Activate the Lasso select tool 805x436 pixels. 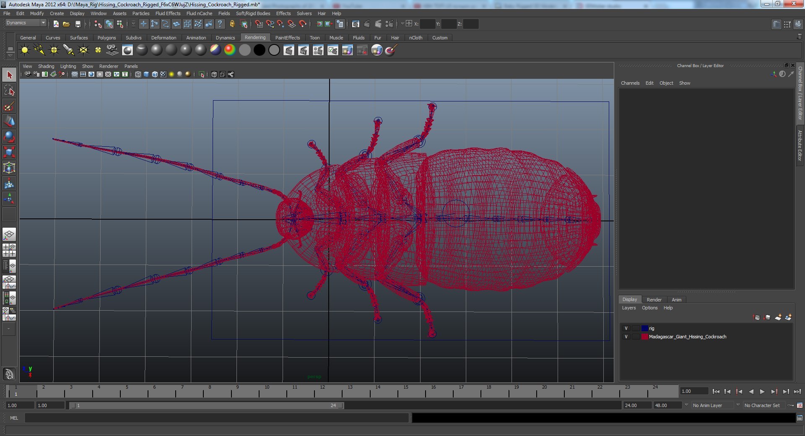(x=9, y=91)
